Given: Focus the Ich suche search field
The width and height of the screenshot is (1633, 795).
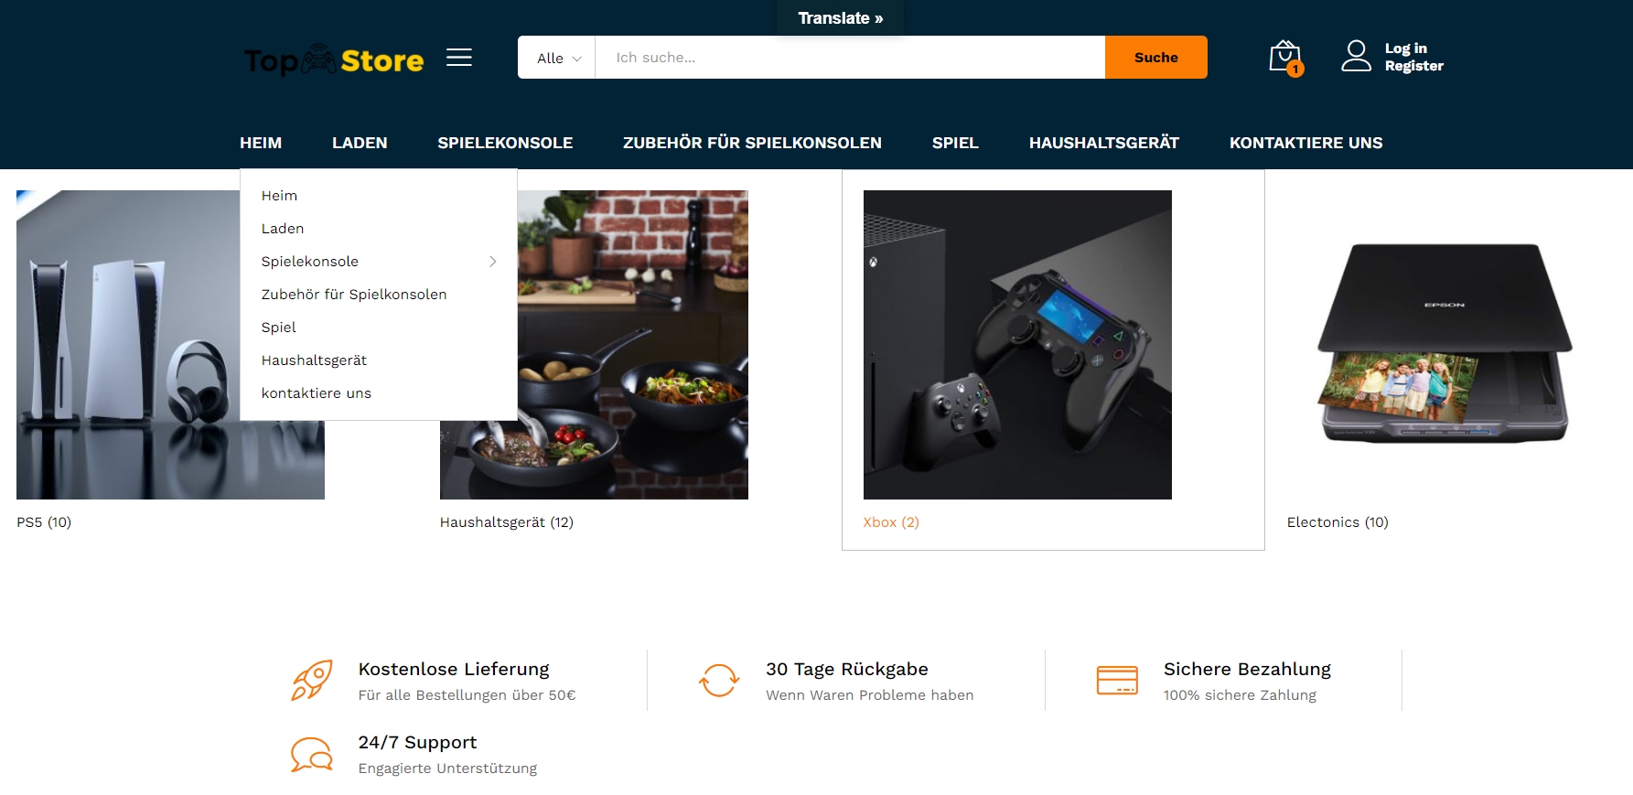Looking at the screenshot, I should click(850, 58).
